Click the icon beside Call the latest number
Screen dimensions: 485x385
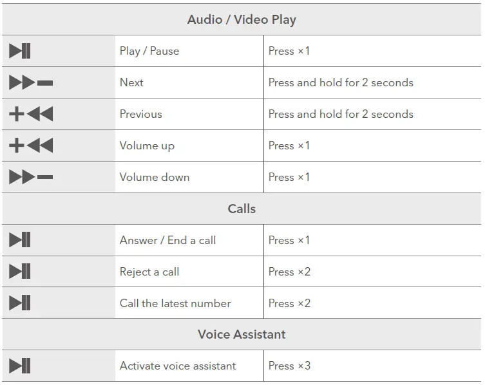(x=20, y=303)
